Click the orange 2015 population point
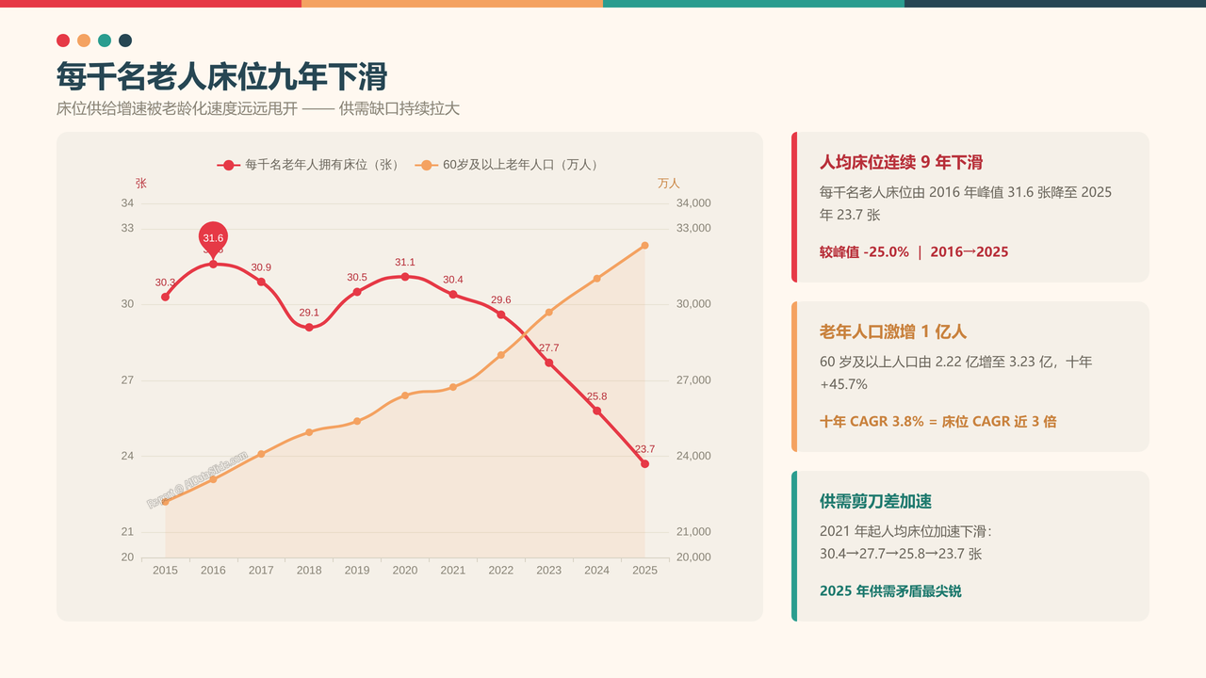This screenshot has height=678, width=1206. point(165,502)
